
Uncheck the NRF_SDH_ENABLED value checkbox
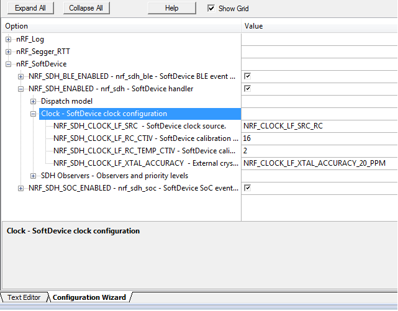click(247, 89)
